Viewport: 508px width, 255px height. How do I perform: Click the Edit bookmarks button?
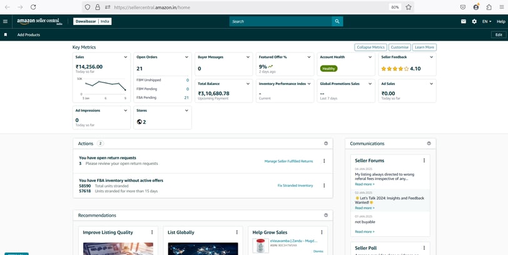coord(499,34)
